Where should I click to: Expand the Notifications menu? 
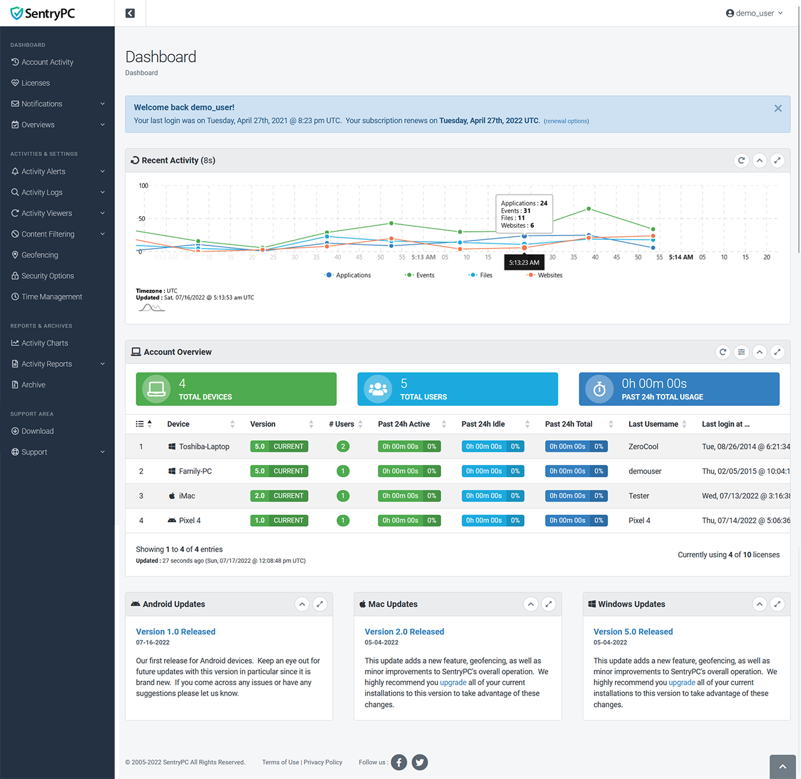pyautogui.click(x=58, y=104)
